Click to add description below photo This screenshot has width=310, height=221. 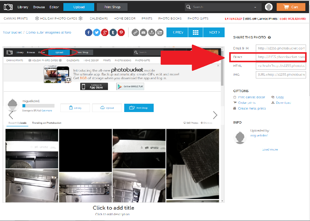[113, 214]
